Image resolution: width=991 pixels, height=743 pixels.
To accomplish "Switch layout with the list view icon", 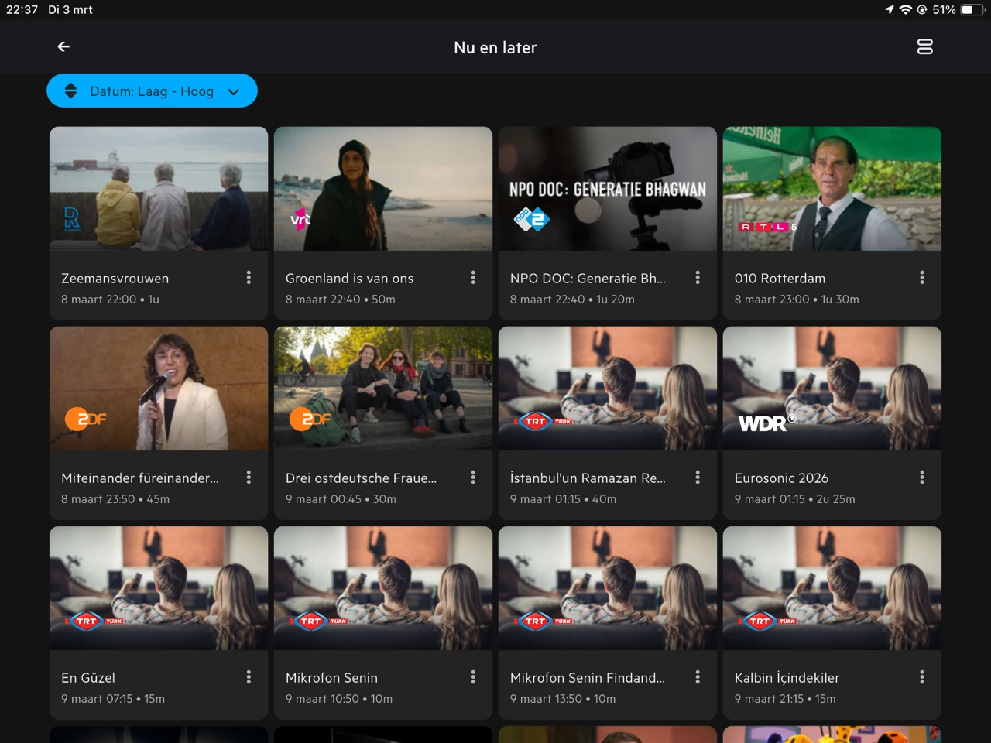I will point(924,47).
